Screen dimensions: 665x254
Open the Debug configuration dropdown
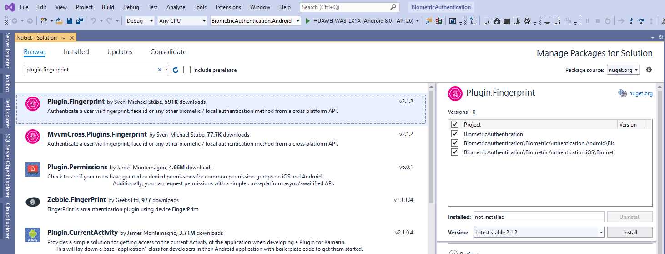pyautogui.click(x=139, y=21)
